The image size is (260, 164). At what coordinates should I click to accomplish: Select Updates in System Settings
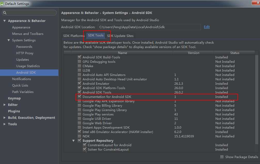22,60
